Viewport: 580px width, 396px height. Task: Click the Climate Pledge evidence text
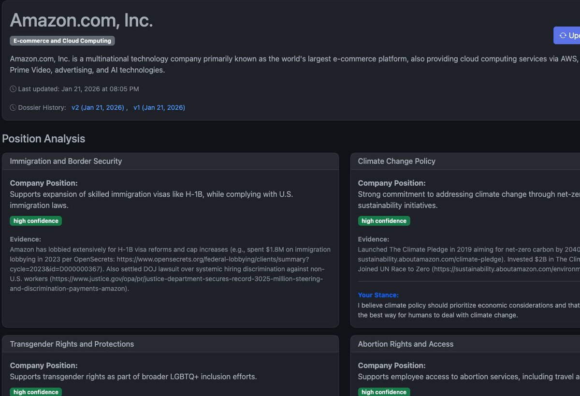[468, 259]
